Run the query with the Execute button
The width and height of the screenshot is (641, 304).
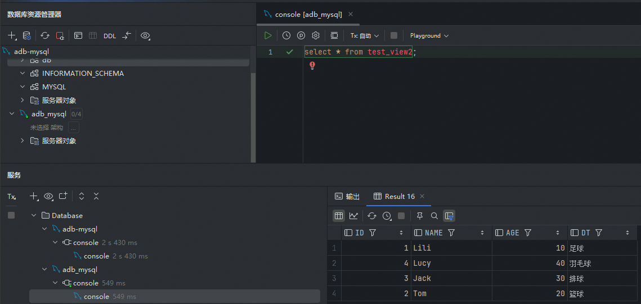point(268,35)
